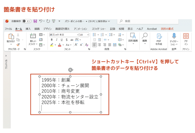Click the Copy icon in clipboard group
The image size is (195, 133).
[x=18, y=40]
